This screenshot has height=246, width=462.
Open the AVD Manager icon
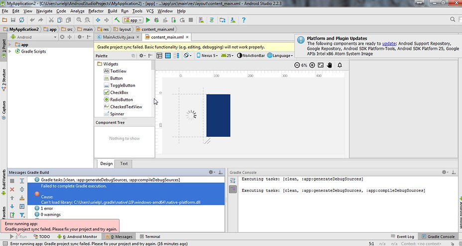[x=201, y=20]
